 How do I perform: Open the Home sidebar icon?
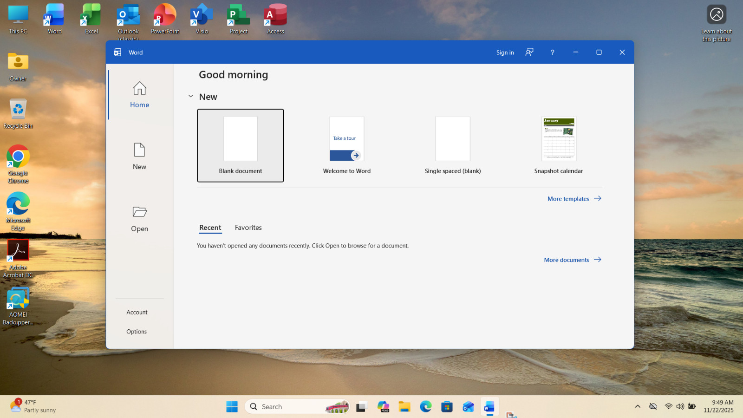coord(139,88)
